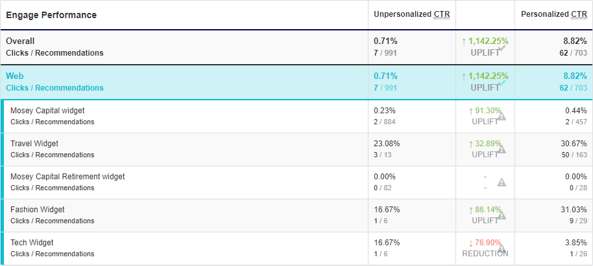Select the Overall performance row
593x266 pixels.
pyautogui.click(x=296, y=47)
